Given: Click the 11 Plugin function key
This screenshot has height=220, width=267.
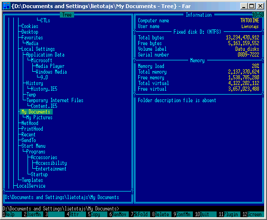Looking at the screenshot, I should coord(229,214).
